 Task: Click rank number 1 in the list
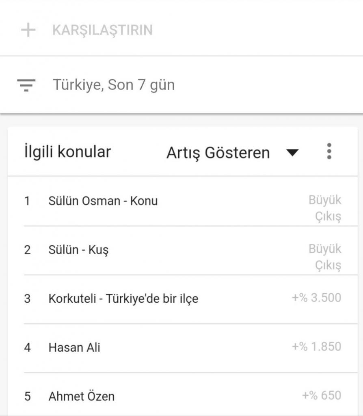(x=27, y=201)
